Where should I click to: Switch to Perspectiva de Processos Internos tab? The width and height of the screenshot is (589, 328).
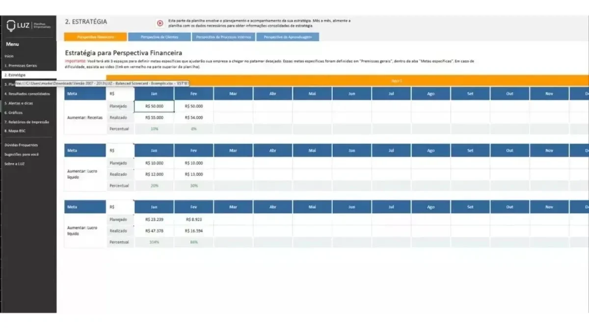223,37
